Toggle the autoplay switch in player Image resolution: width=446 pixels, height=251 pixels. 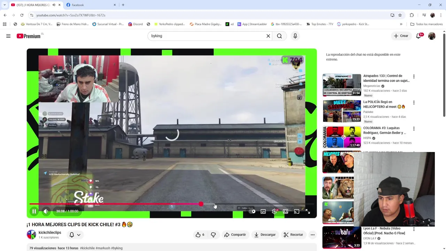(252, 211)
